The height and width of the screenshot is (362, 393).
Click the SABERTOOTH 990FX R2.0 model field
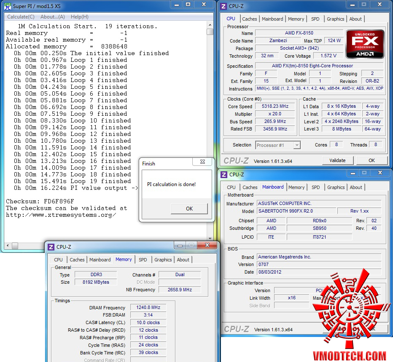(x=297, y=211)
